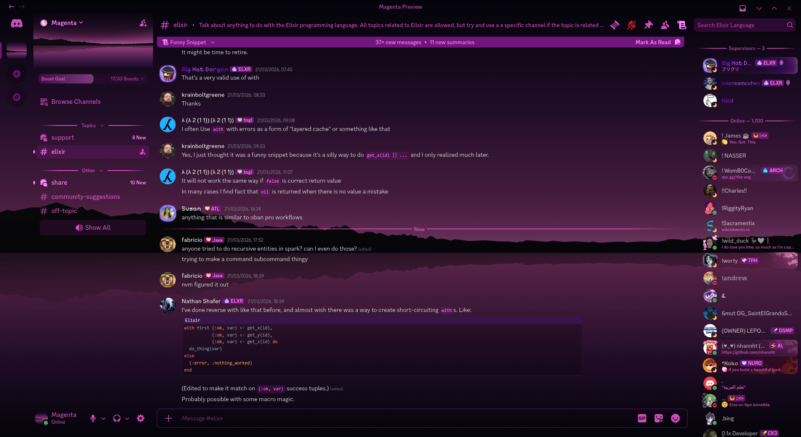Select ! NASSER in the member list
801x437 pixels.
pyautogui.click(x=749, y=156)
